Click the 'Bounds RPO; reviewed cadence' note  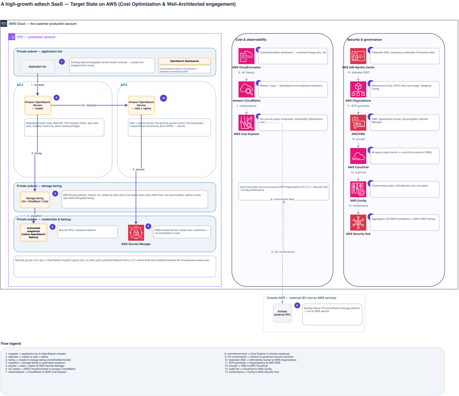[x=87, y=232]
